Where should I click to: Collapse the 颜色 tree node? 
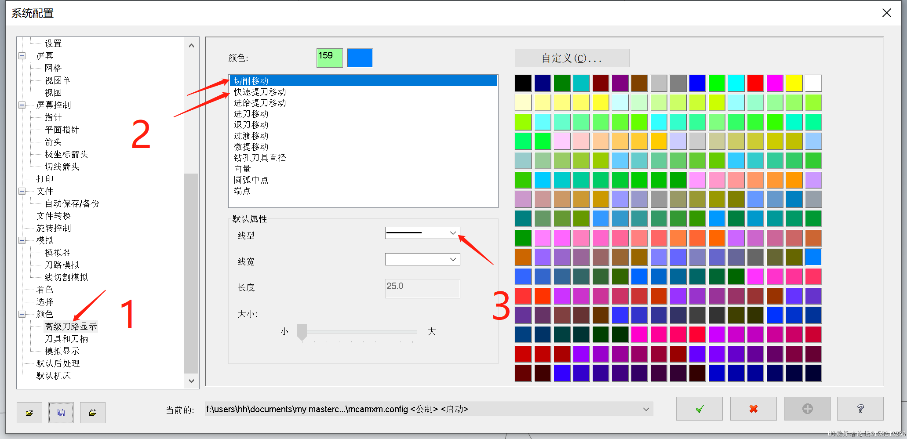[22, 314]
